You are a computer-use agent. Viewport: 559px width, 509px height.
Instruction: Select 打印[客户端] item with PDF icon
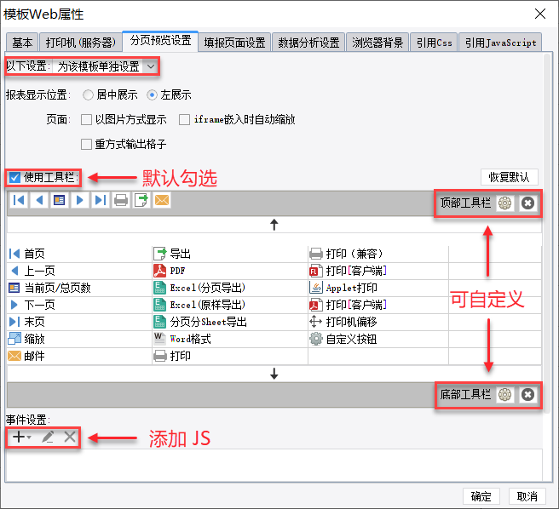click(378, 305)
